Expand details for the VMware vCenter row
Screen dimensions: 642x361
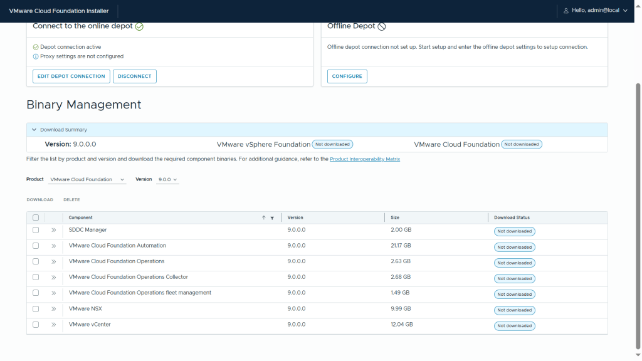tap(54, 325)
